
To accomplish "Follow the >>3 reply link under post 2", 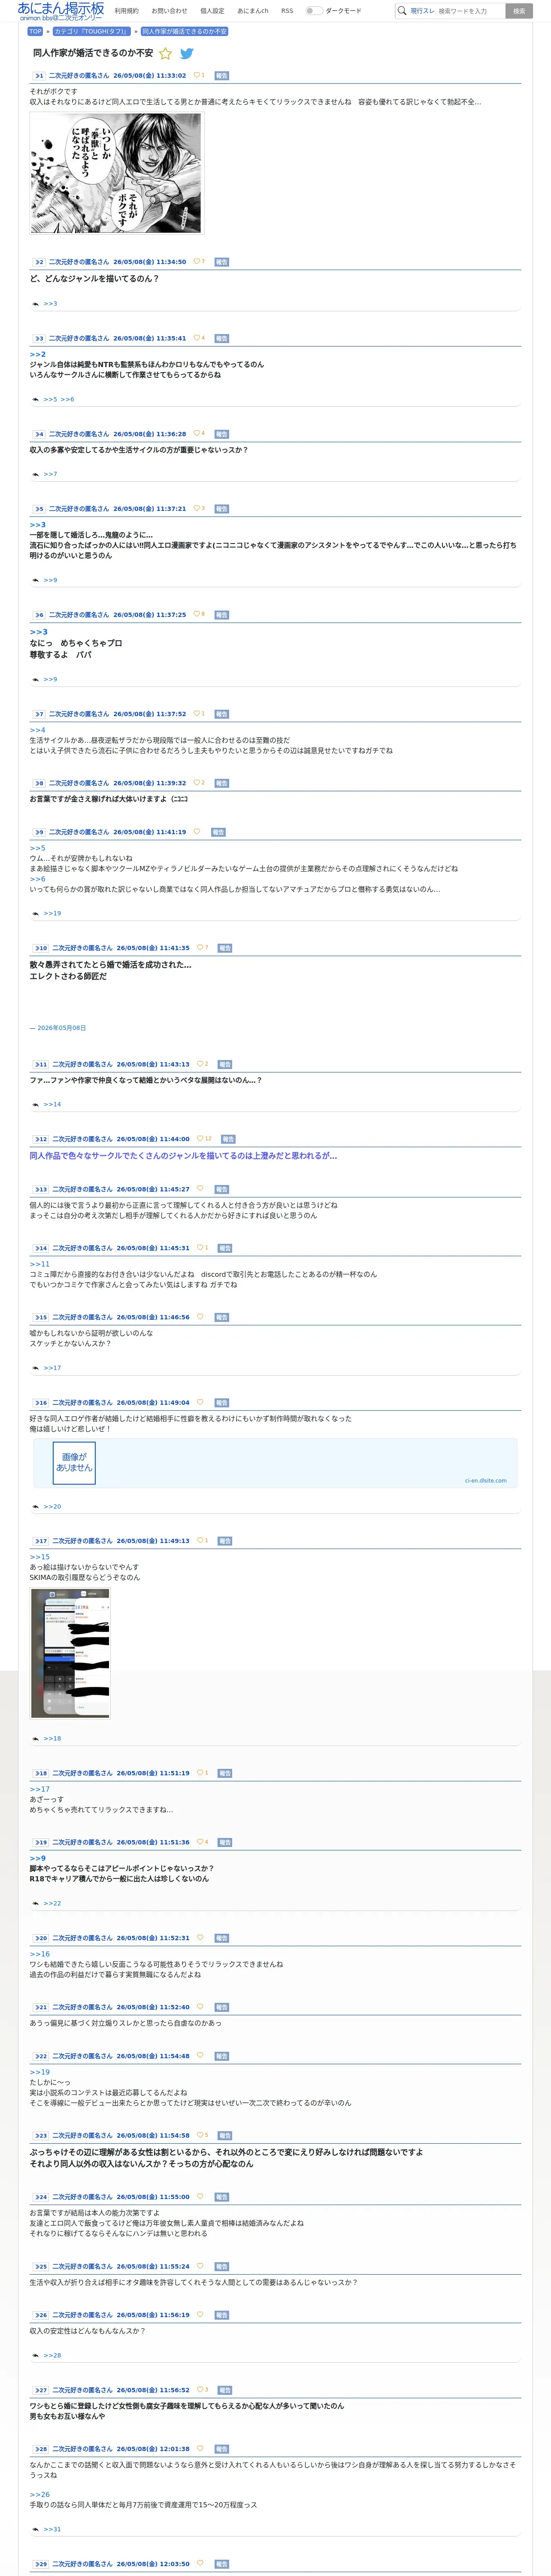I will pos(50,304).
